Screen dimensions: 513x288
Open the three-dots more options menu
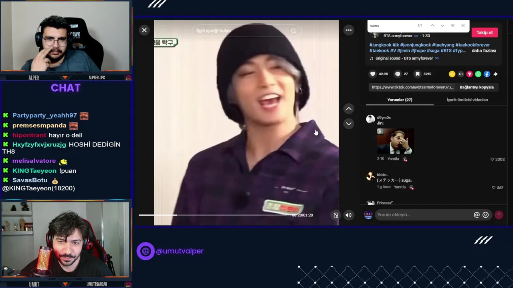click(x=349, y=30)
